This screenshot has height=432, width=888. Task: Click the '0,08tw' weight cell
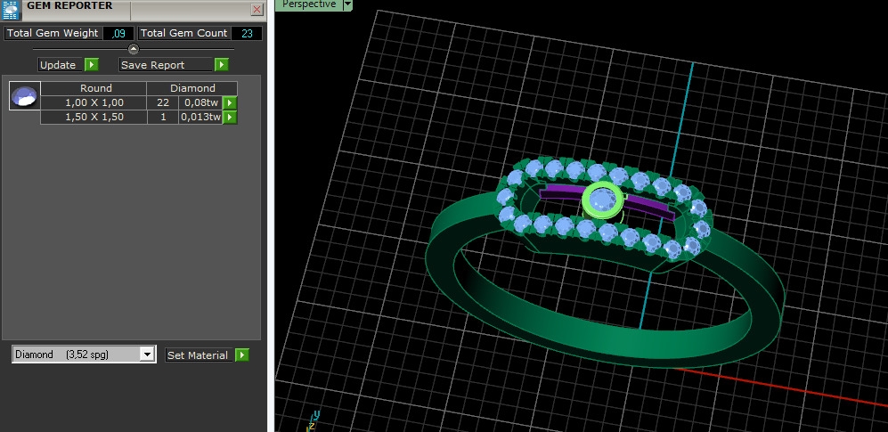(200, 102)
